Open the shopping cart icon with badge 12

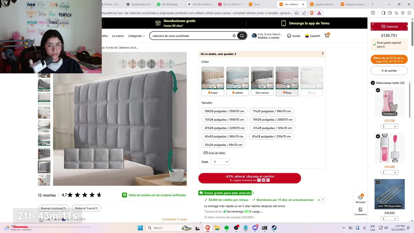pyautogui.click(x=327, y=36)
